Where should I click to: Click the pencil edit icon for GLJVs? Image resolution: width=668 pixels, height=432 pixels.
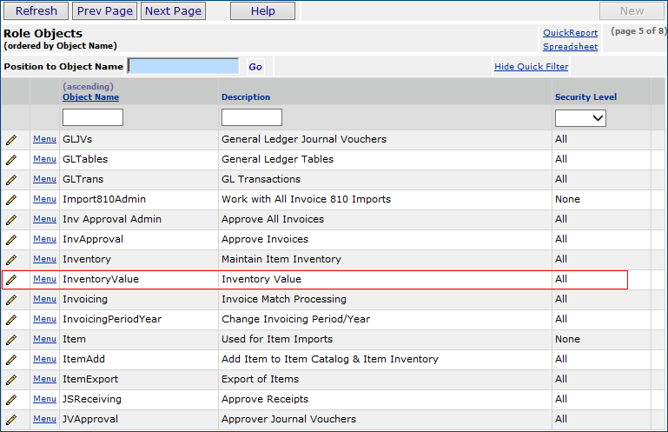pyautogui.click(x=11, y=139)
